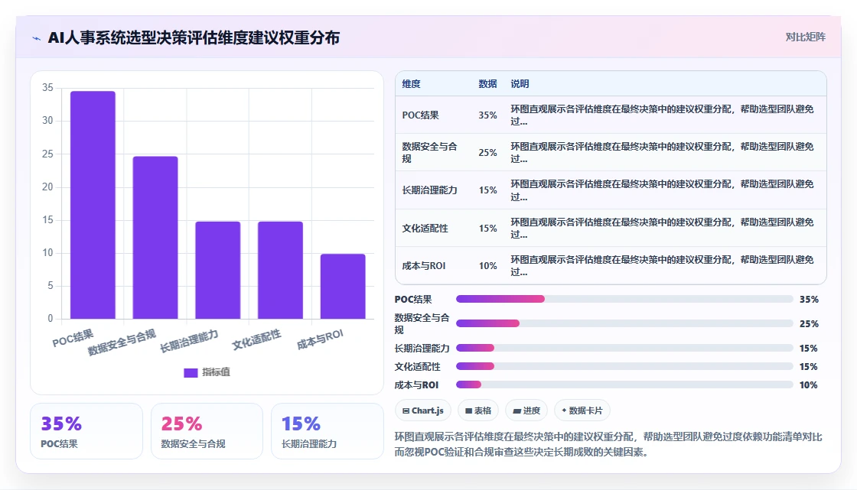Select the 进度 tag chip
The height and width of the screenshot is (490, 857).
point(526,410)
